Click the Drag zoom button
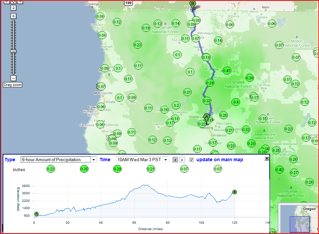This screenshot has height=234, width=319. tap(13, 85)
